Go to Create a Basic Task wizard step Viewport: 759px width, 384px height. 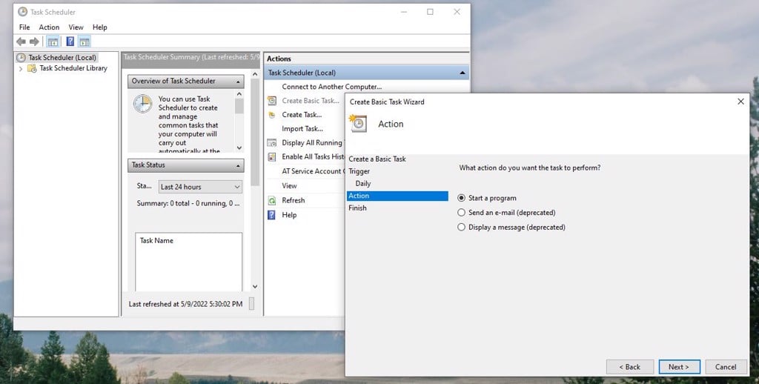pos(377,159)
